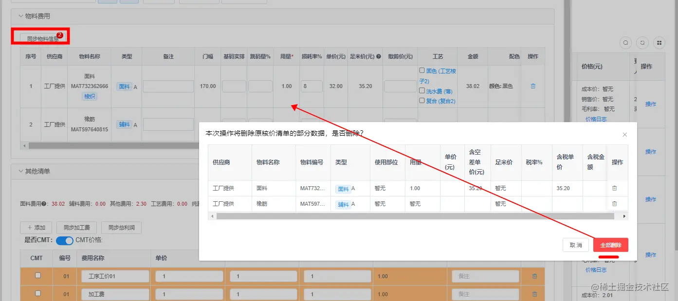Collapse the 物料费用 section
This screenshot has height=301, width=678.
click(x=21, y=16)
